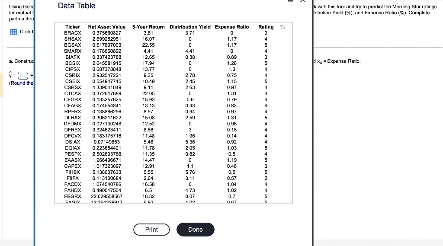443x246 pixels.
Task: Click 5-year return value 16.07
Action: pos(148,39)
